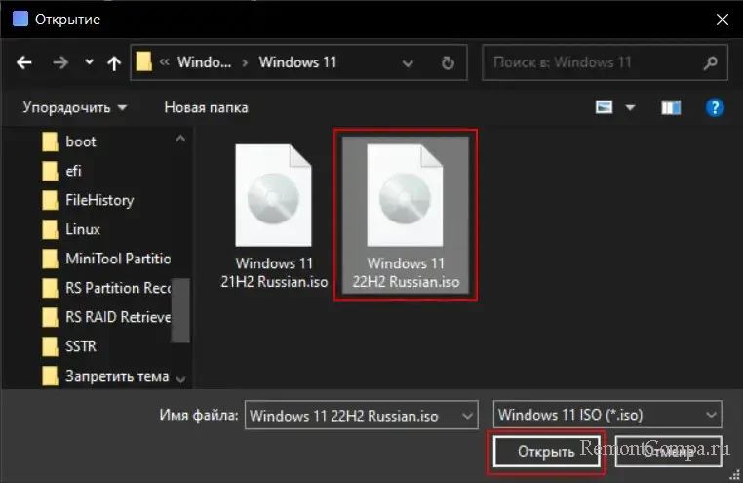This screenshot has height=483, width=743.
Task: Select 'Windows 11 22H2 Russian.iso' file
Action: (406, 217)
